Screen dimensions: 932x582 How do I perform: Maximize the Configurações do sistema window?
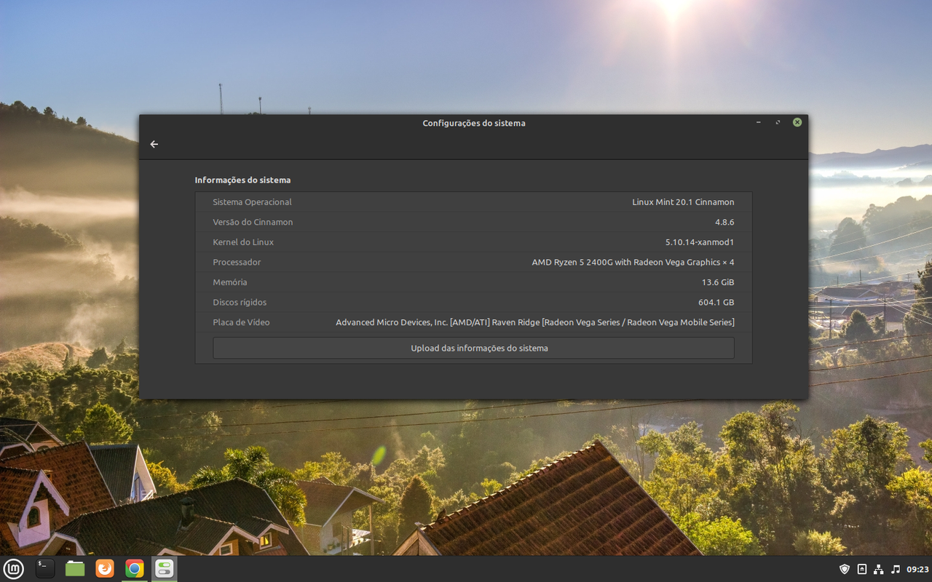tap(778, 122)
